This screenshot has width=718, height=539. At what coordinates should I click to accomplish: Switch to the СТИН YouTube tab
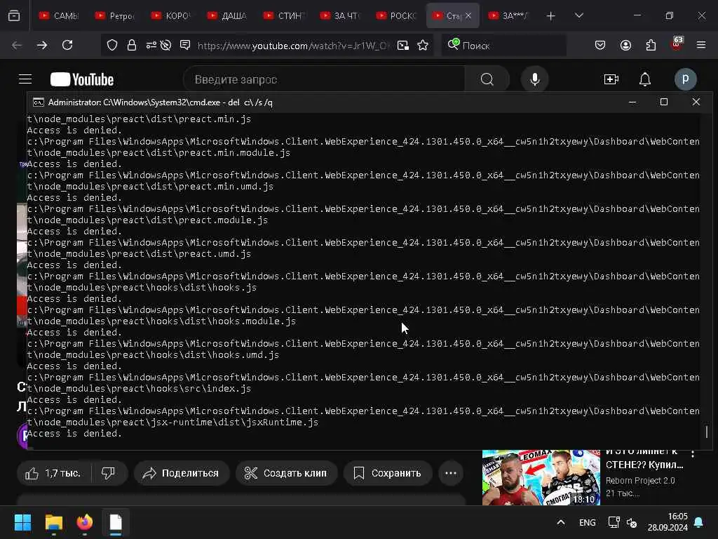pyautogui.click(x=283, y=15)
